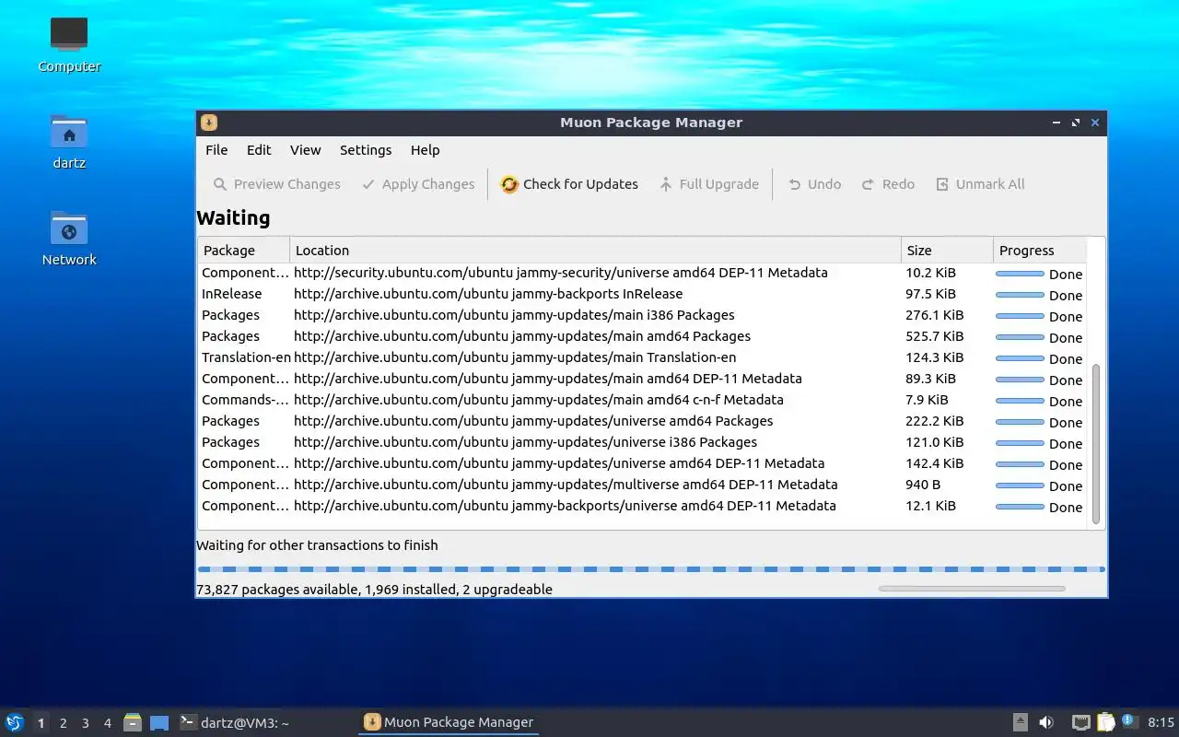
Task: Open the Help menu
Action: click(425, 150)
